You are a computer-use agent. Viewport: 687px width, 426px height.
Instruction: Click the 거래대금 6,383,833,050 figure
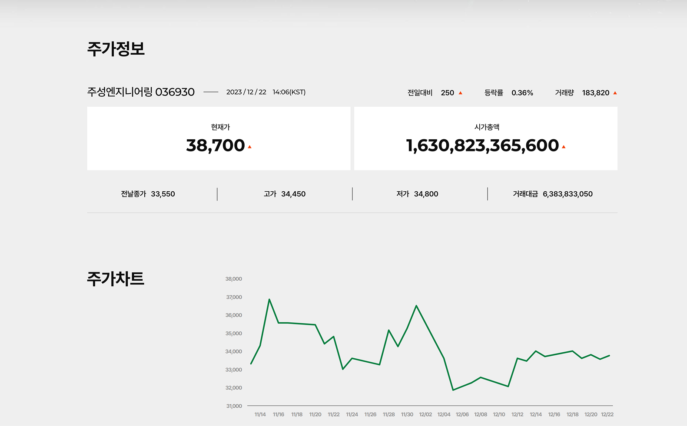pos(568,194)
